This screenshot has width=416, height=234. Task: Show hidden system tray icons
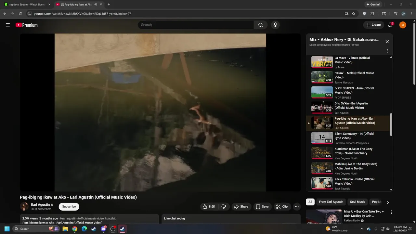coord(362,229)
